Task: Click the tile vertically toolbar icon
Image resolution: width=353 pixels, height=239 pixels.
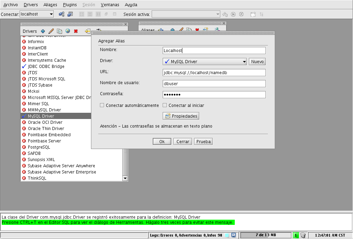Action: tap(98, 14)
